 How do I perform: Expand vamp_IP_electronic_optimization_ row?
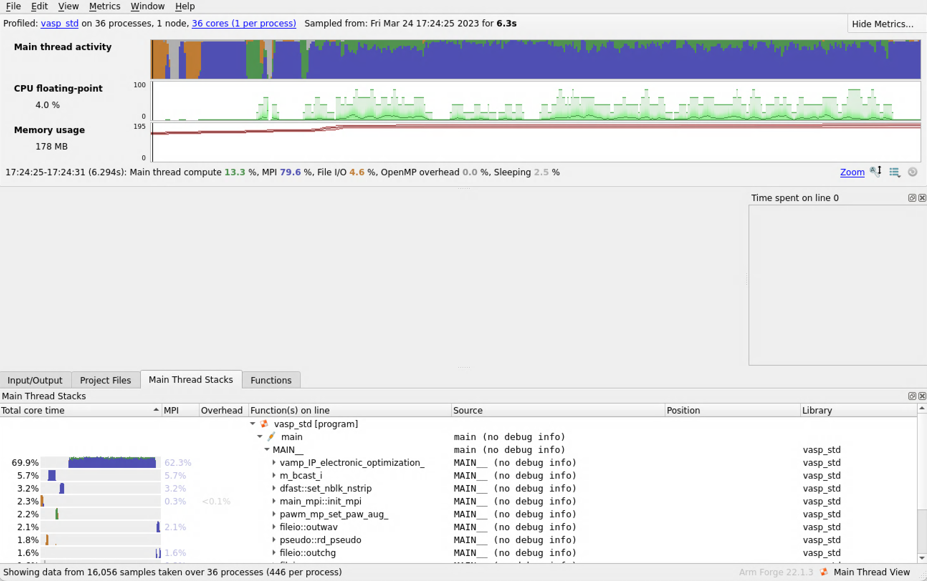(274, 462)
